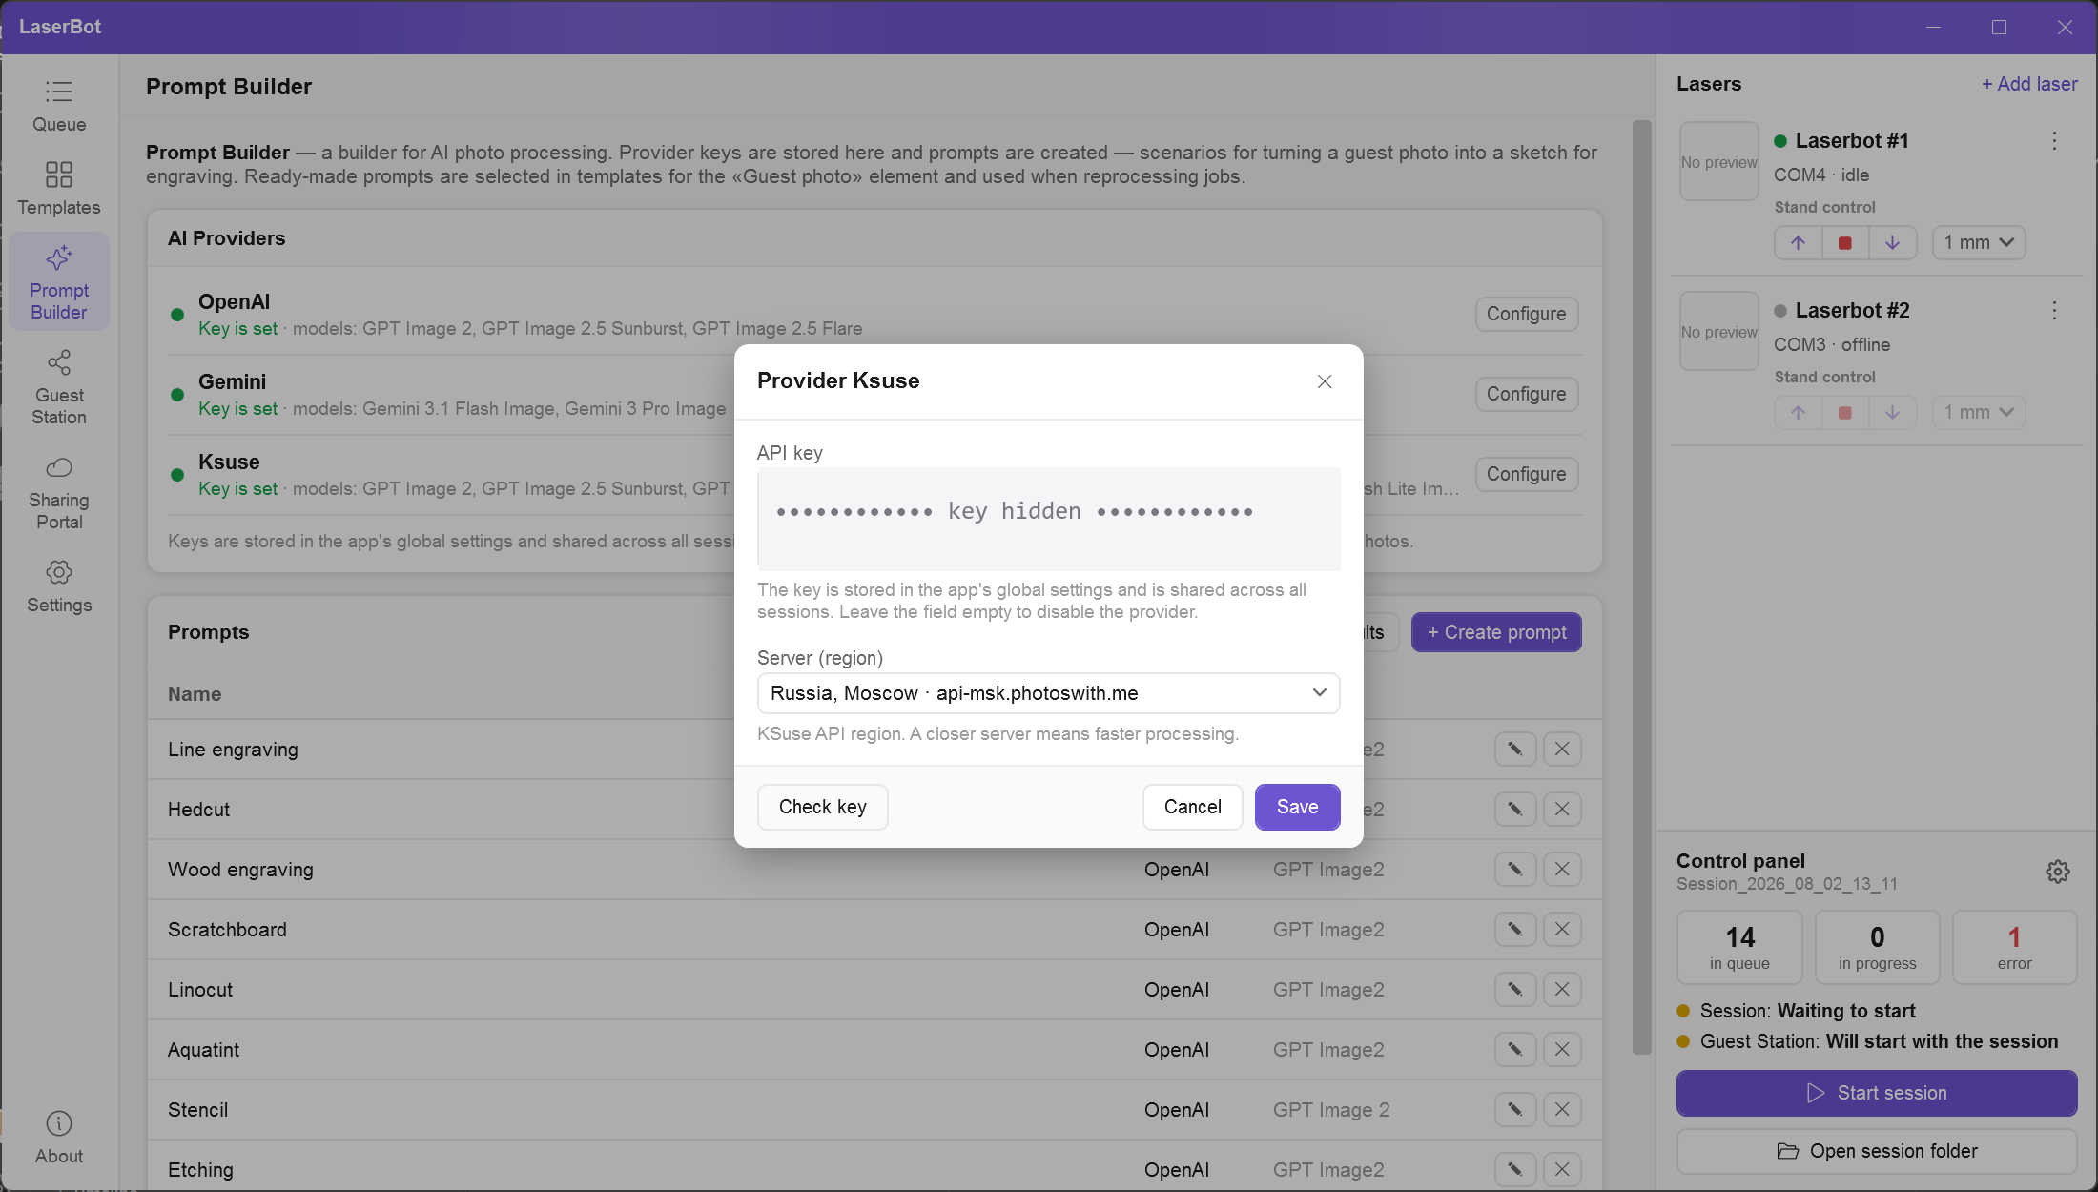Viewport: 2098px width, 1192px height.
Task: Click Configure for OpenAI provider
Action: (1526, 315)
